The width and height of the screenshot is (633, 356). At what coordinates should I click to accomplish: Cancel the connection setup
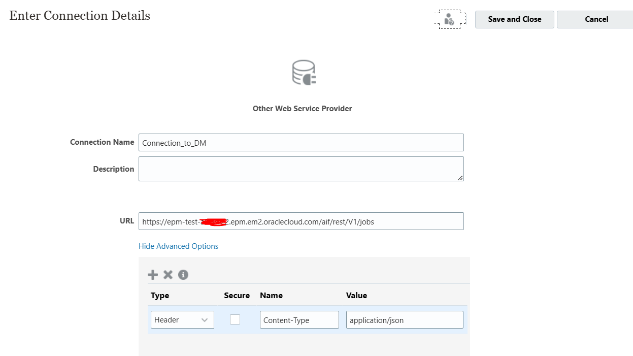(x=596, y=19)
